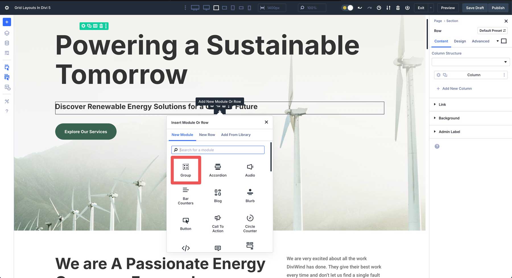Click the trash icon in the top toolbar
Image resolution: width=512 pixels, height=278 pixels.
(398, 8)
